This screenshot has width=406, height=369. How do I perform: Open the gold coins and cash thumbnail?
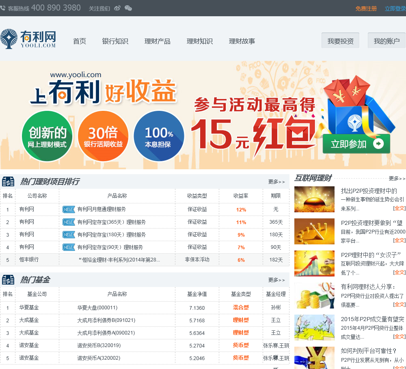point(314,296)
